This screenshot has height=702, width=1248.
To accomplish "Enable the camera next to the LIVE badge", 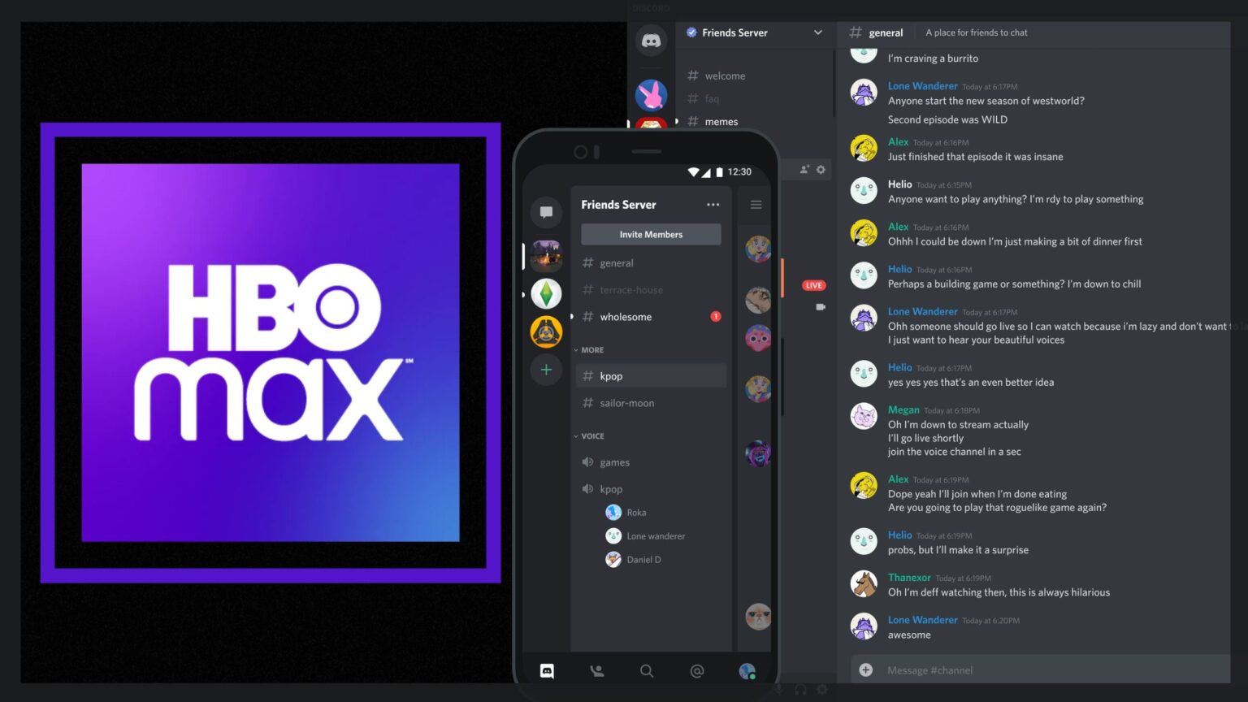I will pyautogui.click(x=820, y=307).
